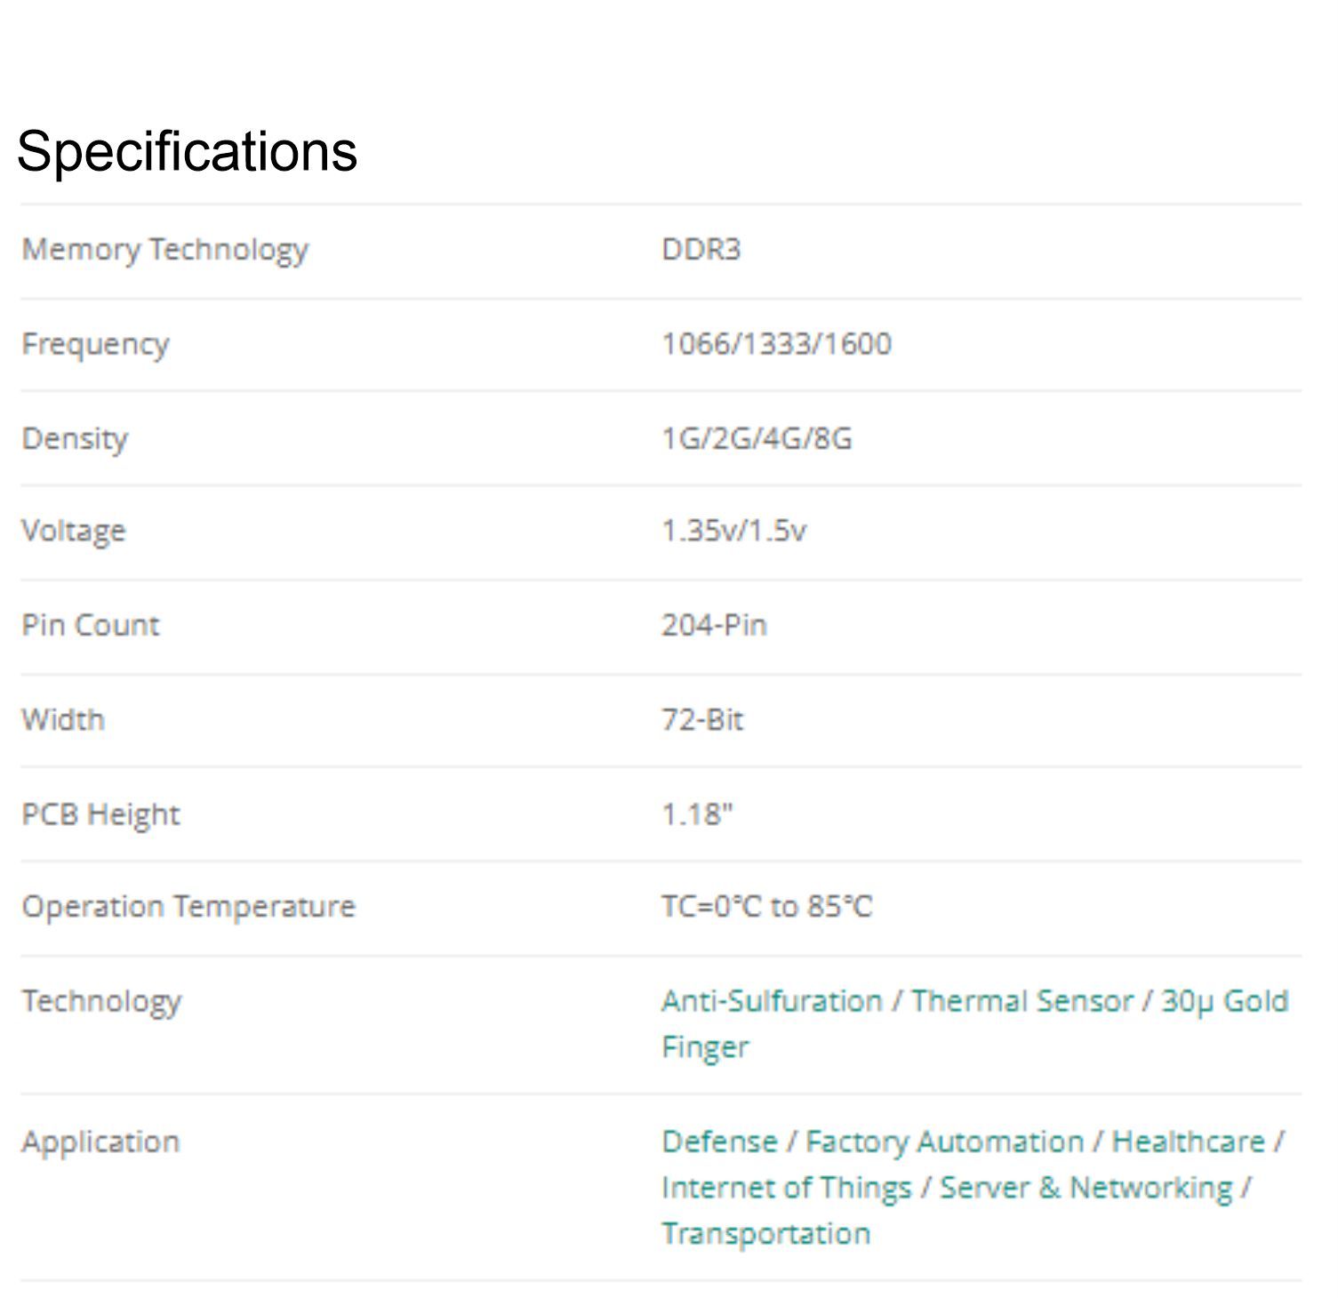Follow the Transportation application link
This screenshot has width=1338, height=1298.
point(766,1234)
